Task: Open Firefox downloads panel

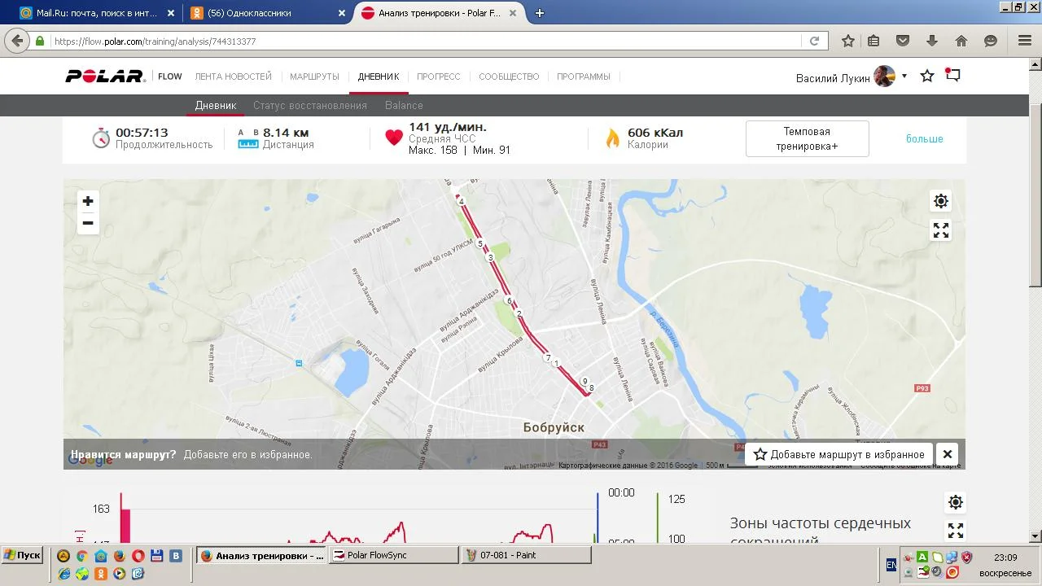Action: click(932, 41)
